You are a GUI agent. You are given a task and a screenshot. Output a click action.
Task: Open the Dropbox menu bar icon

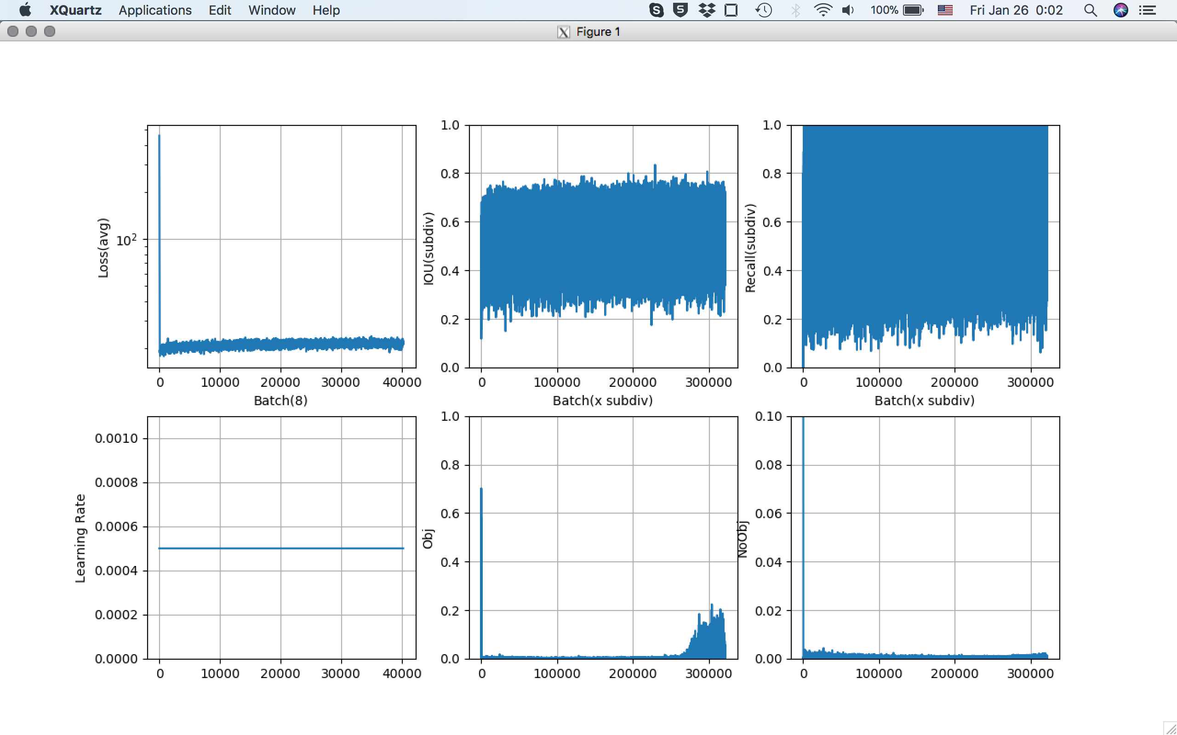[707, 10]
